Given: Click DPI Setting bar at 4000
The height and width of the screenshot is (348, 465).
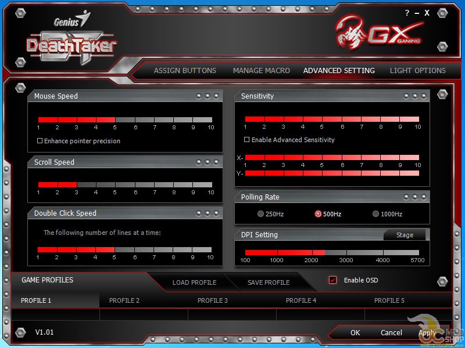Looking at the screenshot, I should click(383, 253).
